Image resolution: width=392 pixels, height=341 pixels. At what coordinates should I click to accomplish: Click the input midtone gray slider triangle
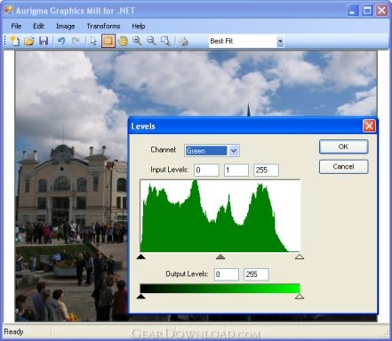[x=220, y=257]
